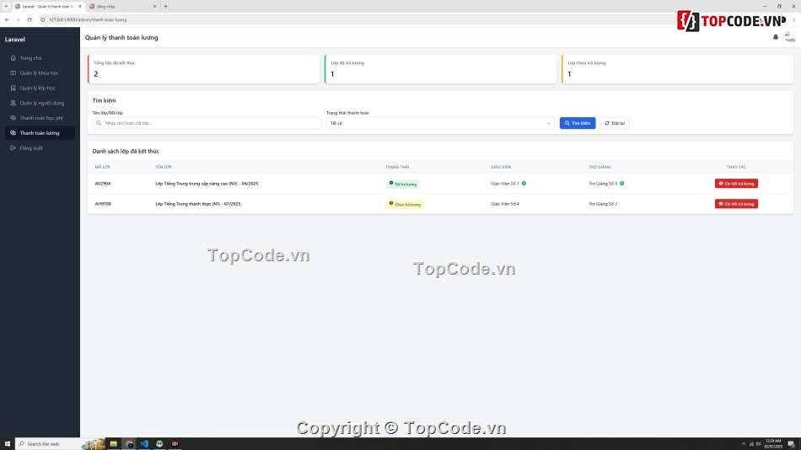Click the Đã trả lương status badge

point(402,184)
